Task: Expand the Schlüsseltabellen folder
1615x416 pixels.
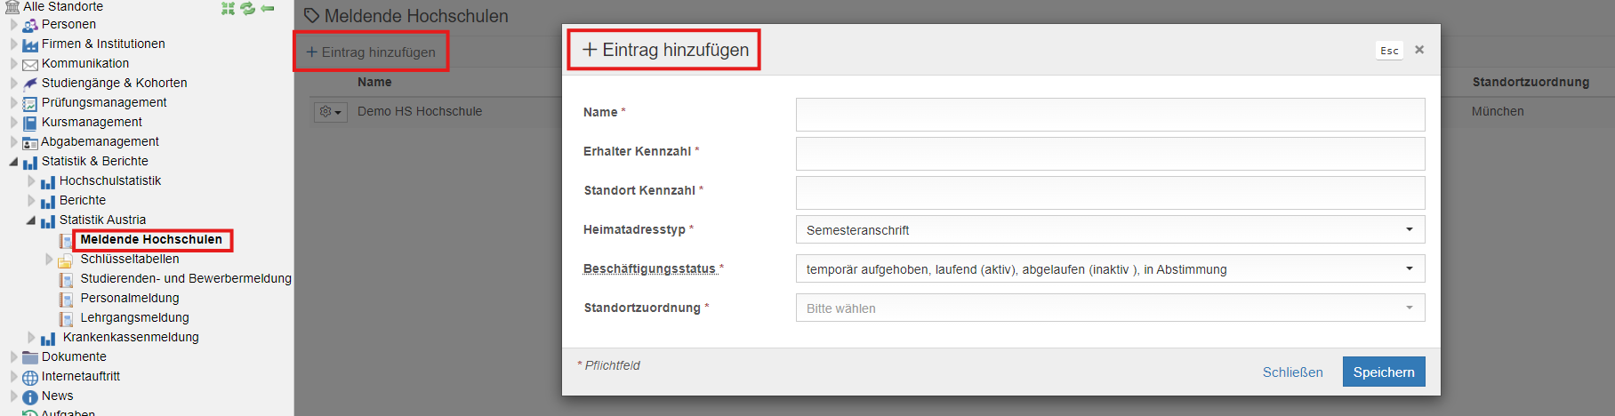Action: 50,259
